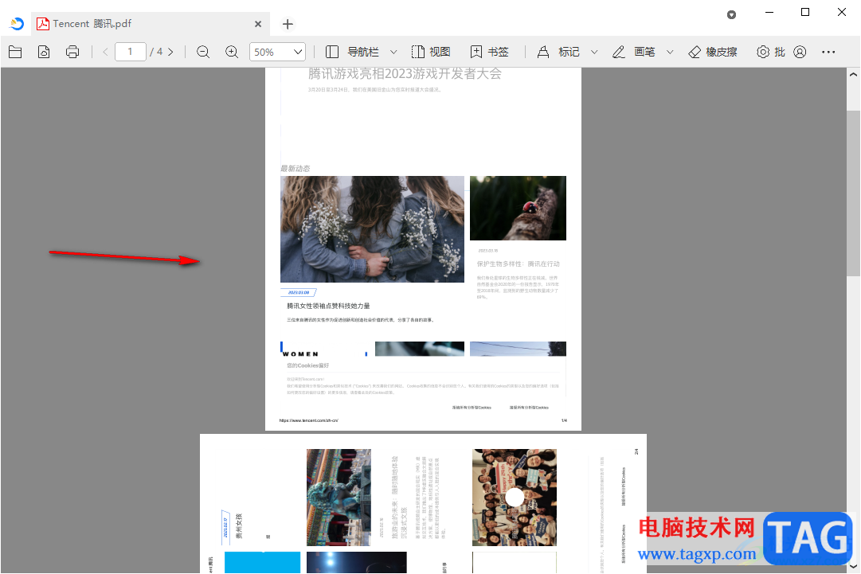Click the stone lion photo on page 2
The width and height of the screenshot is (861, 574).
339,497
